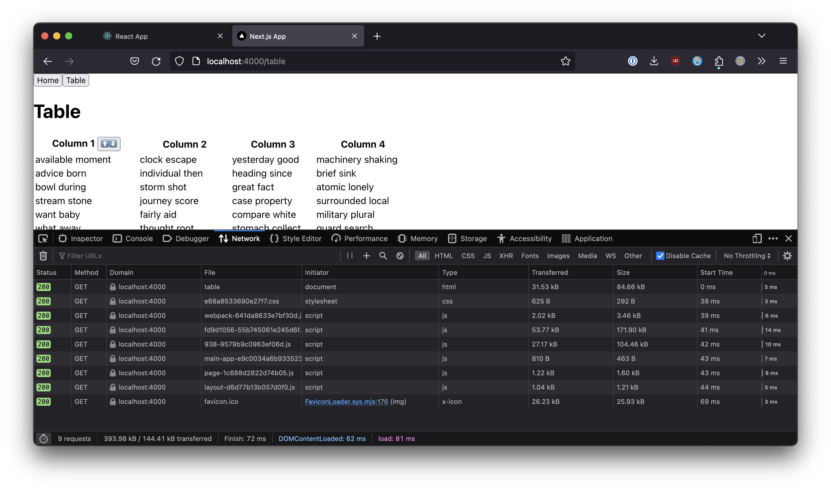Open FaviconLoader.sys.mjs:176 initiator link
831x490 pixels.
coord(346,402)
